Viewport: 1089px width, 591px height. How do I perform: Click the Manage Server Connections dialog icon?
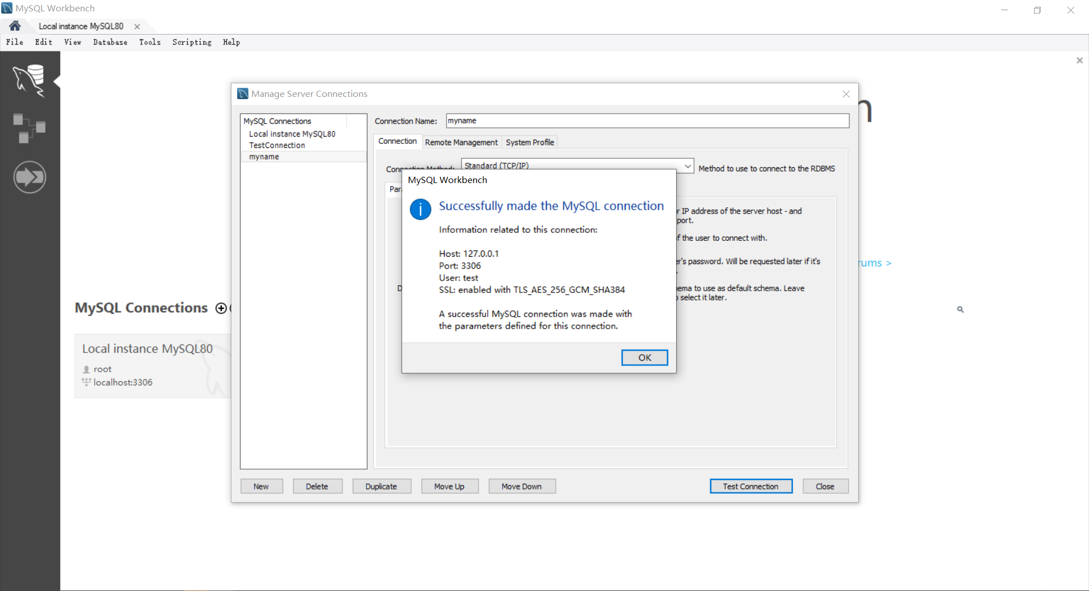pyautogui.click(x=243, y=93)
